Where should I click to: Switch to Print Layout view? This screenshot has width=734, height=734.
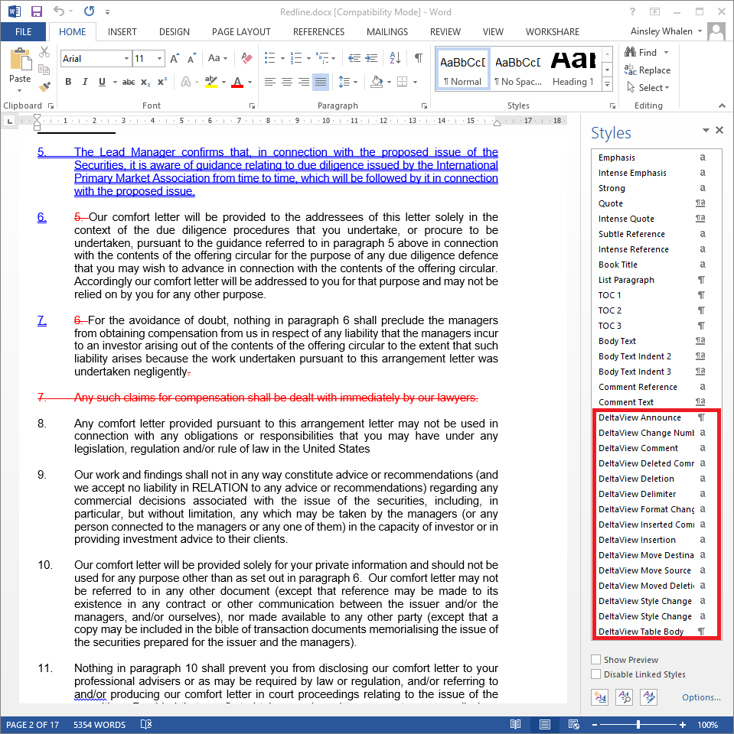(545, 724)
